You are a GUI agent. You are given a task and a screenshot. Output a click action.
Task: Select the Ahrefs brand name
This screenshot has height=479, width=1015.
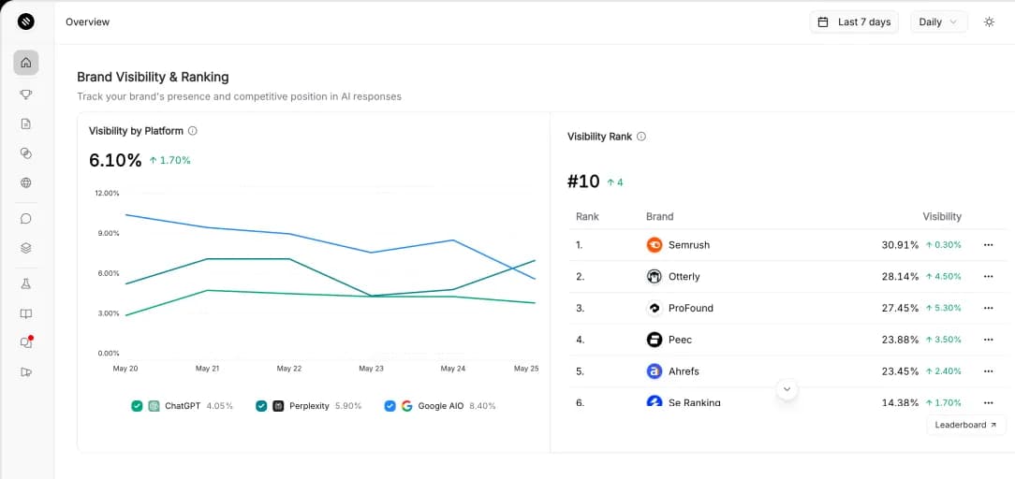pyautogui.click(x=684, y=371)
